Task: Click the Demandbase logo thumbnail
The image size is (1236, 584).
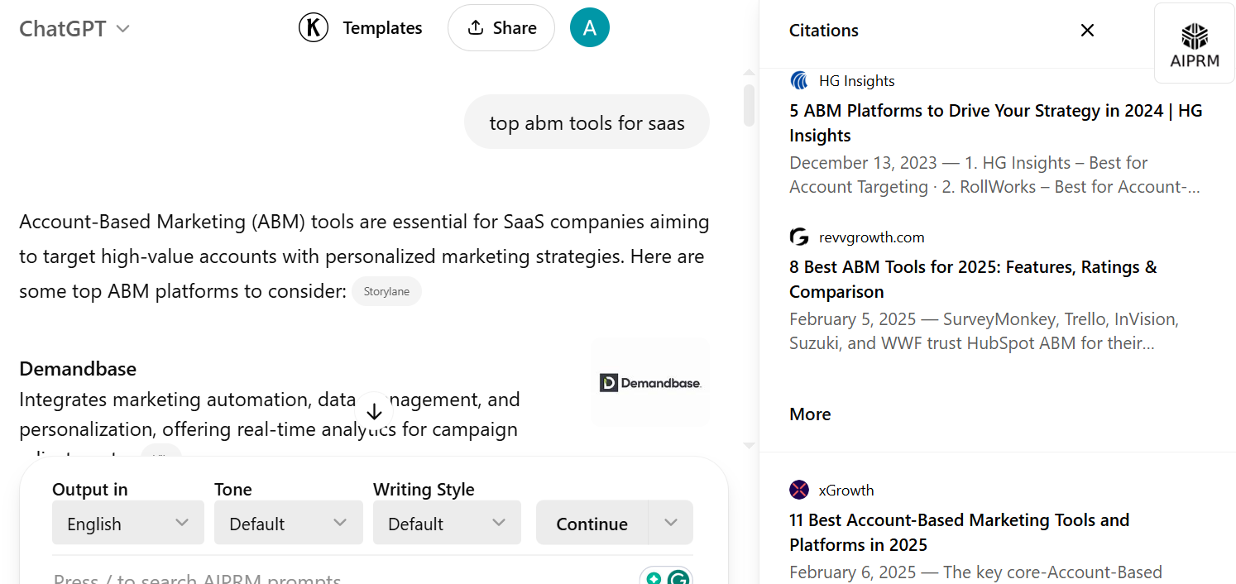Action: point(650,382)
